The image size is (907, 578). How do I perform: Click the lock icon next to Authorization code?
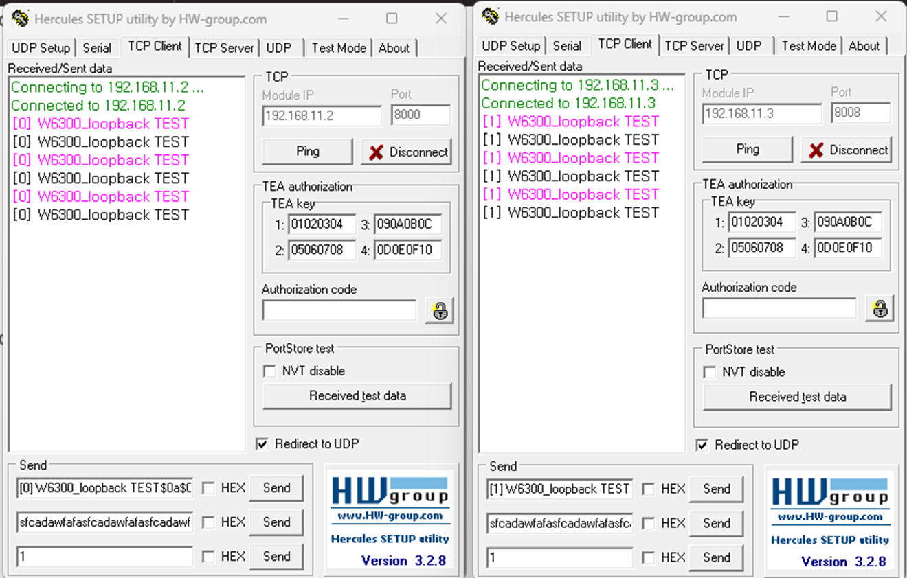439,310
